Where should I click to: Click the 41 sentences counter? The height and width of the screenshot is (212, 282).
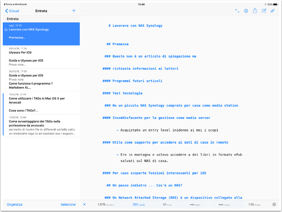click(167, 205)
